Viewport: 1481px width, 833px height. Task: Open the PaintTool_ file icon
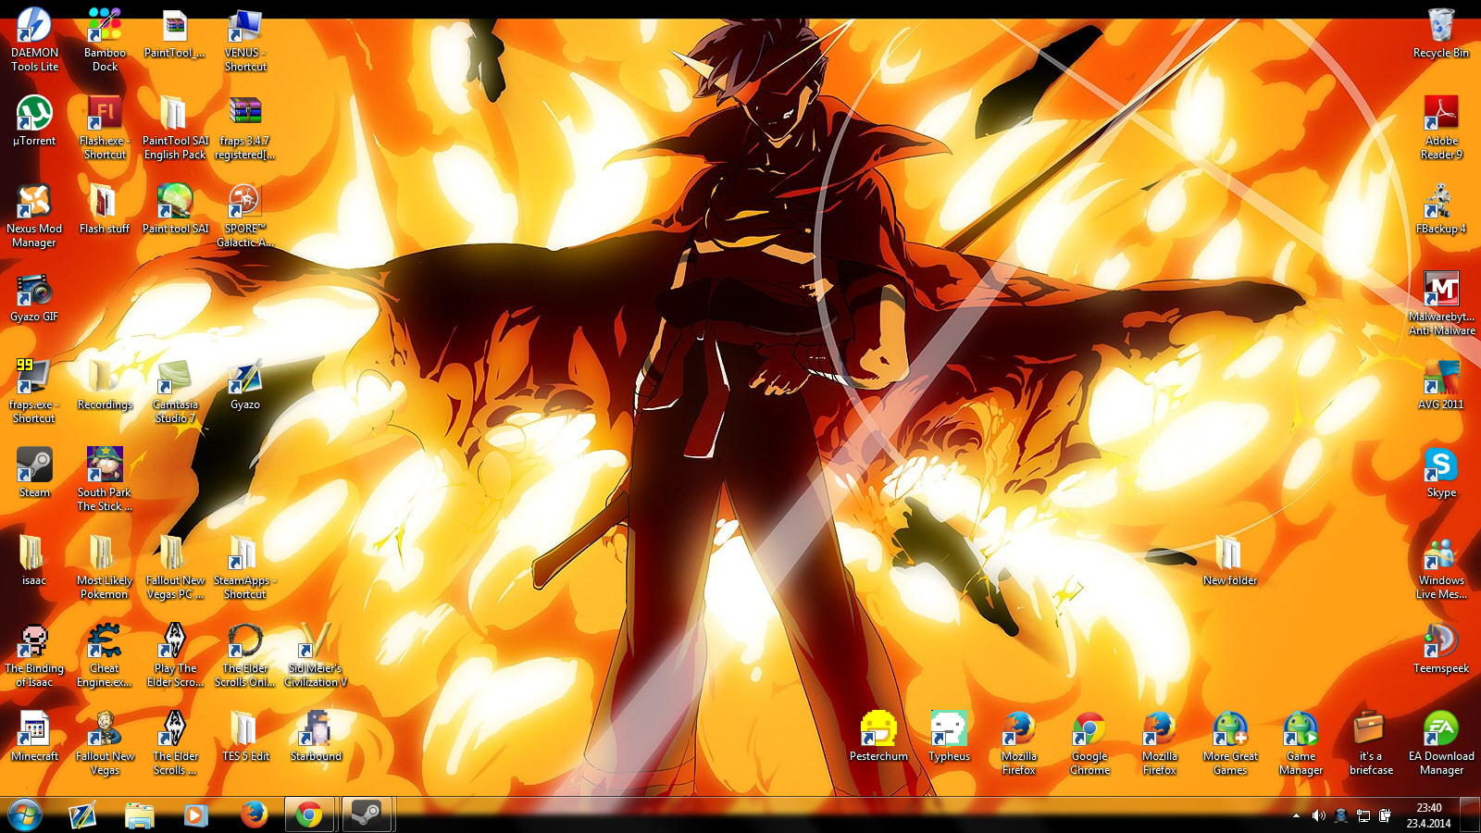(175, 33)
